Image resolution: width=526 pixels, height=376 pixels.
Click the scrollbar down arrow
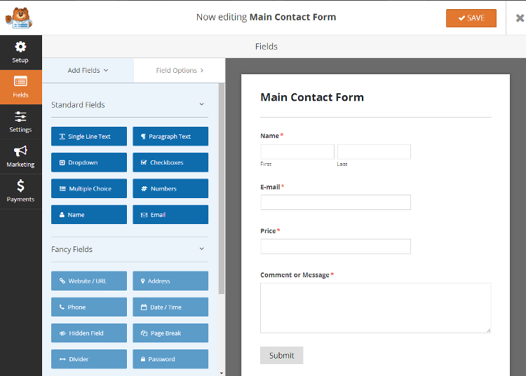click(x=222, y=372)
